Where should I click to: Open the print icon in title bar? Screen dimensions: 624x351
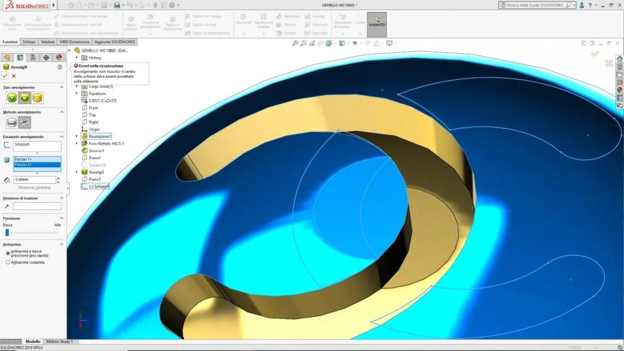[116, 5]
